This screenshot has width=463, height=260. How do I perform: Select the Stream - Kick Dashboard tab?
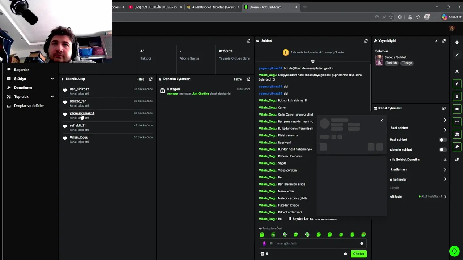(271, 7)
